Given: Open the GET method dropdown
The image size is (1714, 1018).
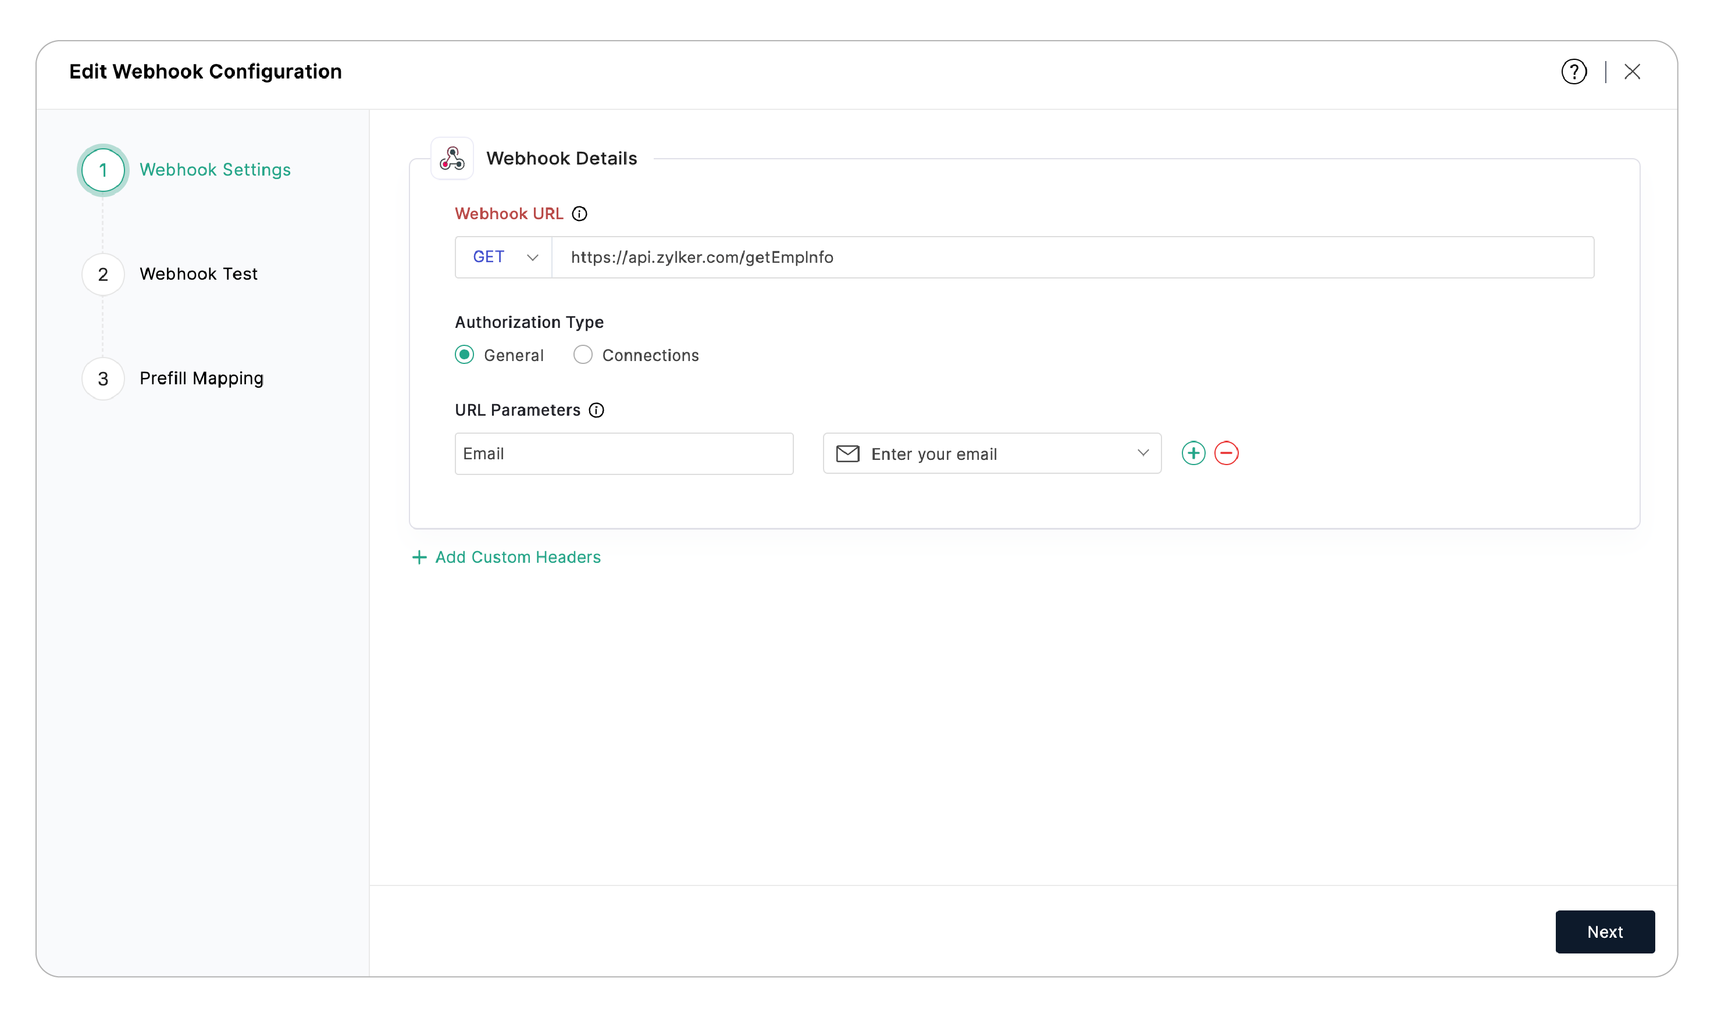Looking at the screenshot, I should point(503,257).
